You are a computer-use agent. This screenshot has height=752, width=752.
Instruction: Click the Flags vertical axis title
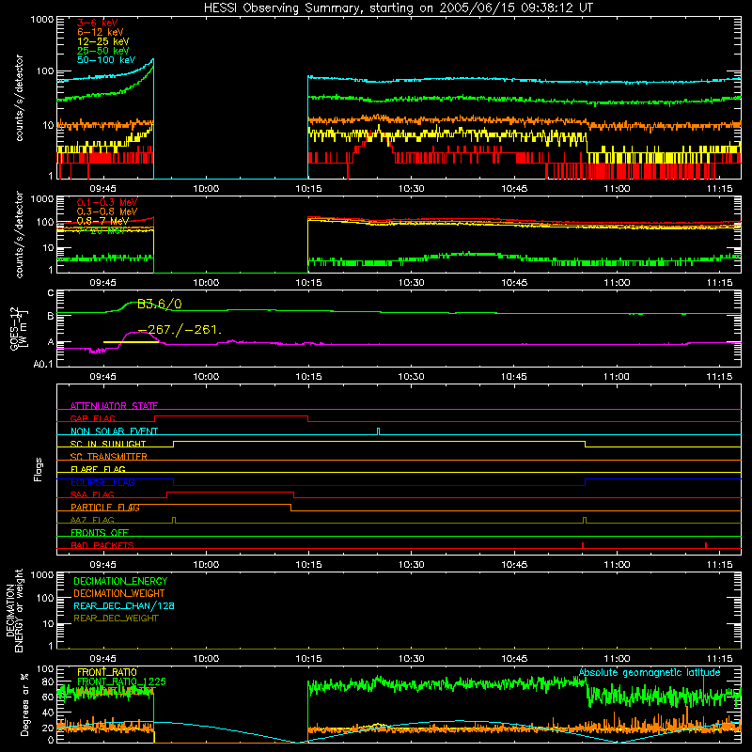click(39, 469)
